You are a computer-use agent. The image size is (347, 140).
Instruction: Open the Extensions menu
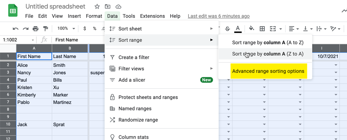(152, 16)
